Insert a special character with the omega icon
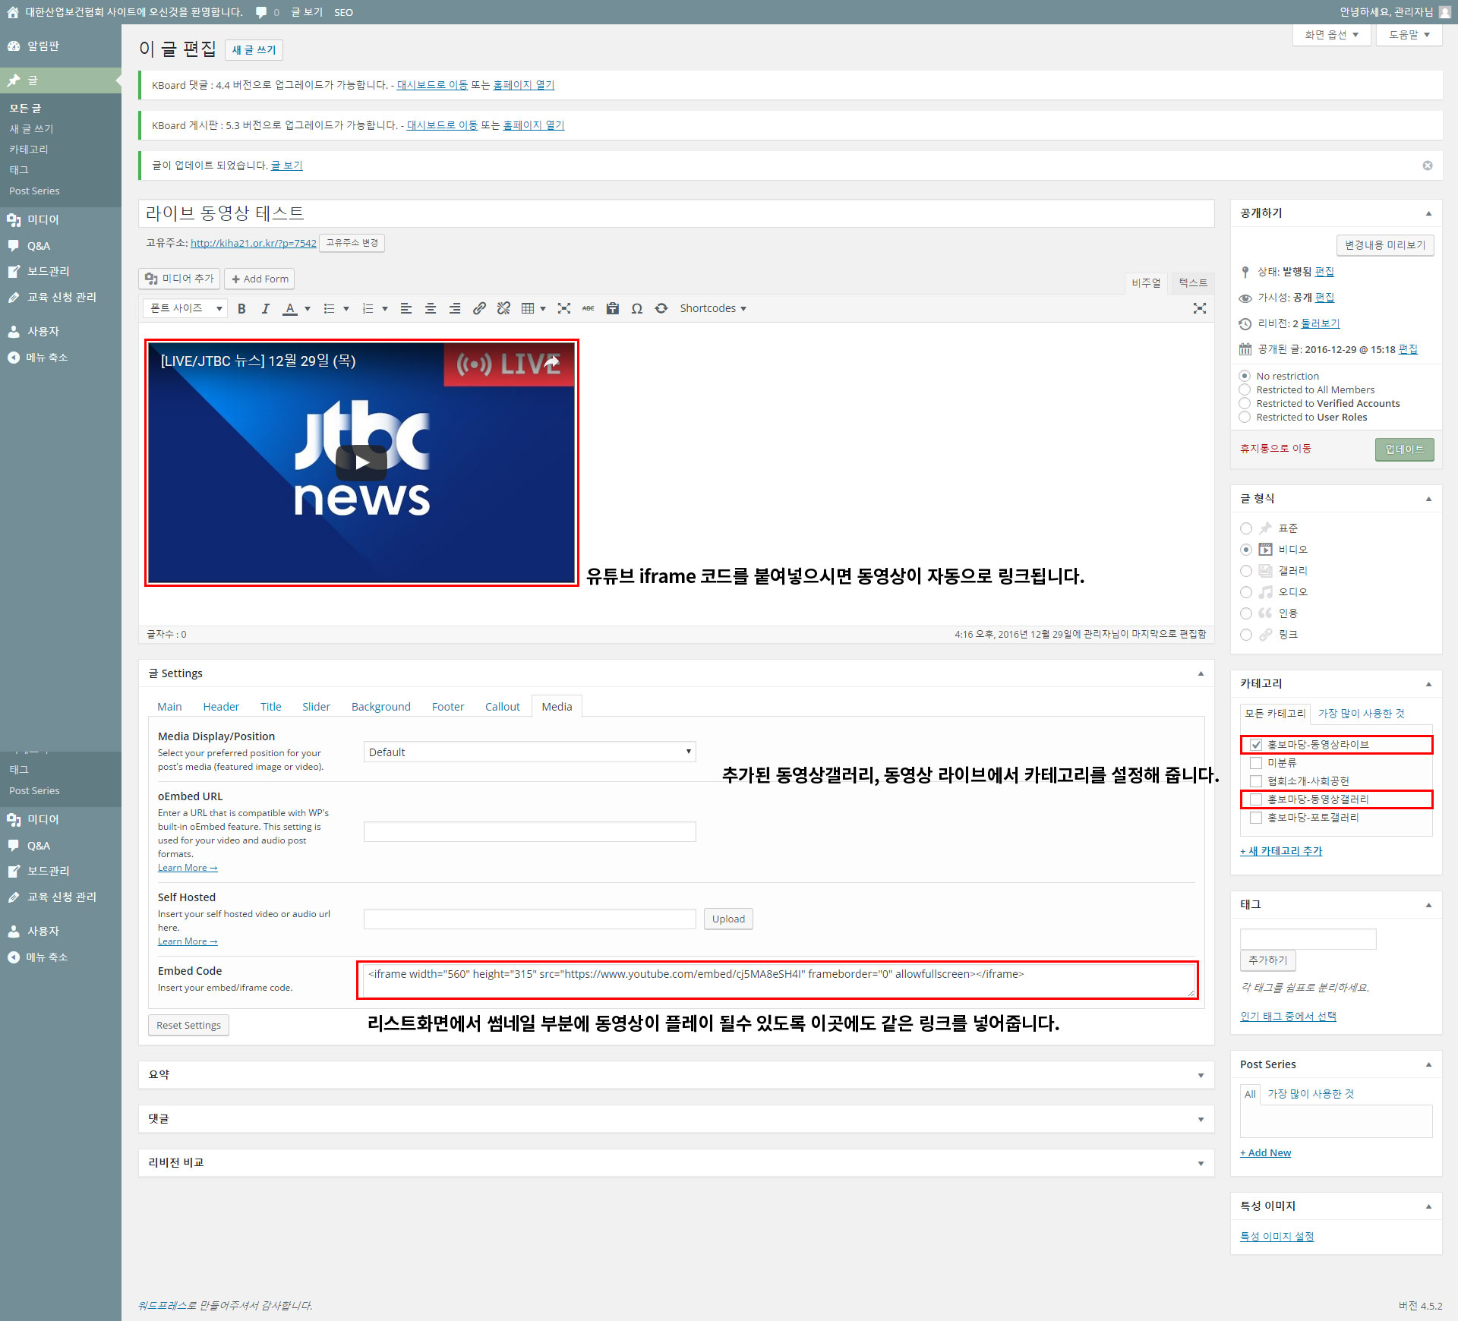The height and width of the screenshot is (1321, 1458). pos(637,308)
